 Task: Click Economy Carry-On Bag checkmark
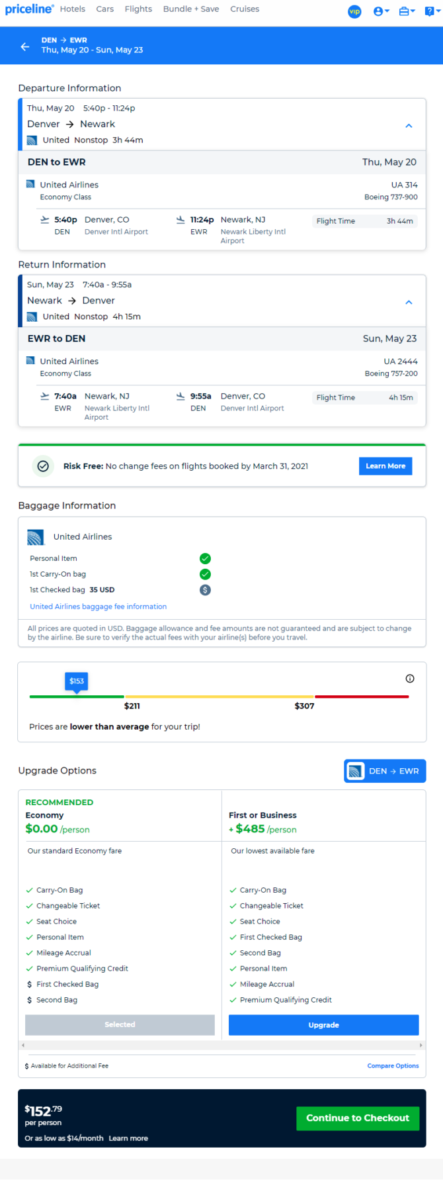(29, 891)
